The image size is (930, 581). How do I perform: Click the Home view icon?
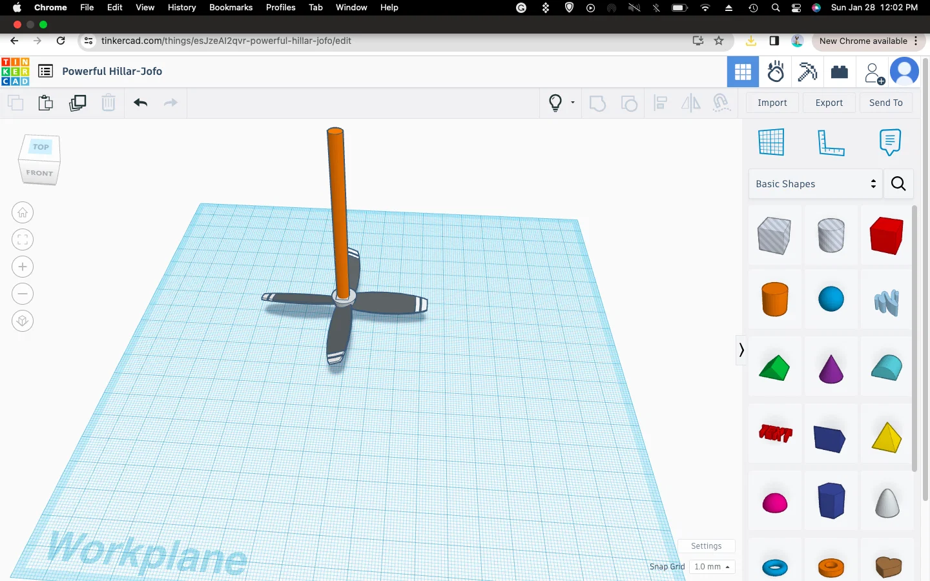pos(23,212)
